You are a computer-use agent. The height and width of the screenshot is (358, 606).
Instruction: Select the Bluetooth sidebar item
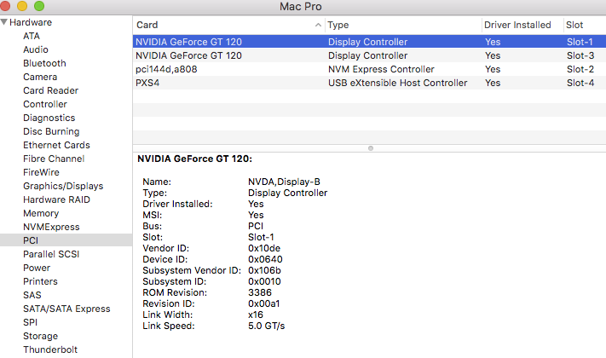click(x=44, y=63)
